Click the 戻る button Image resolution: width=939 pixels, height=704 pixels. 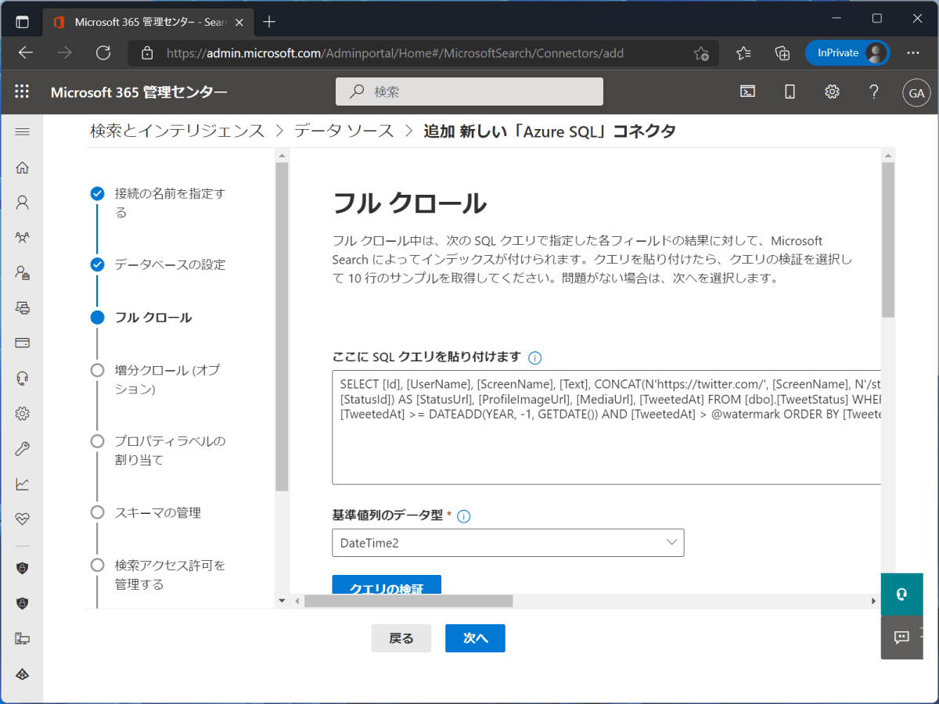pos(401,638)
